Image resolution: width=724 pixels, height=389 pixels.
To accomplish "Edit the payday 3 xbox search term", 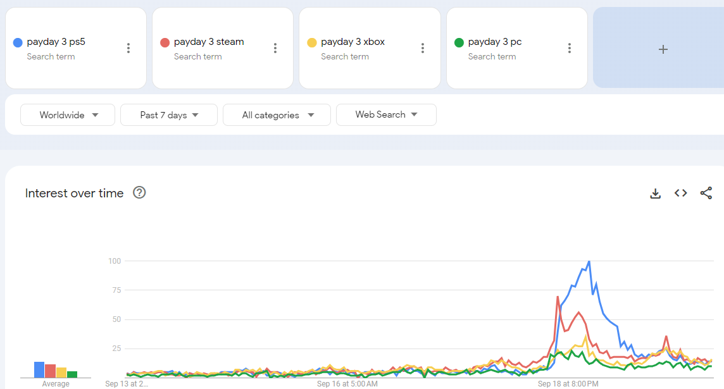I will point(353,42).
